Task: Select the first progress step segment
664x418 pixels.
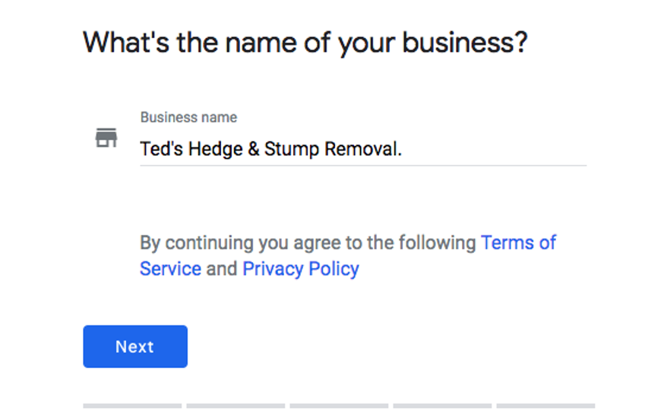Action: (132, 406)
